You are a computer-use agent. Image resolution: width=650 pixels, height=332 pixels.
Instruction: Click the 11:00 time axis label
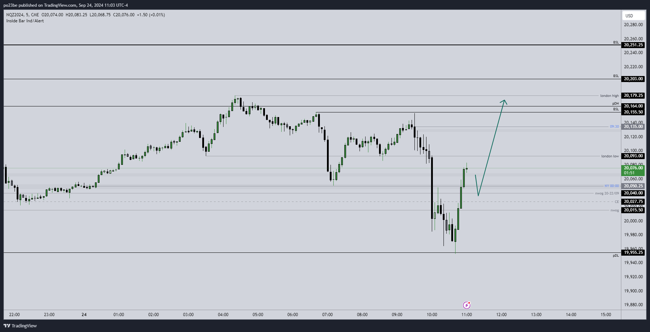coord(467,315)
